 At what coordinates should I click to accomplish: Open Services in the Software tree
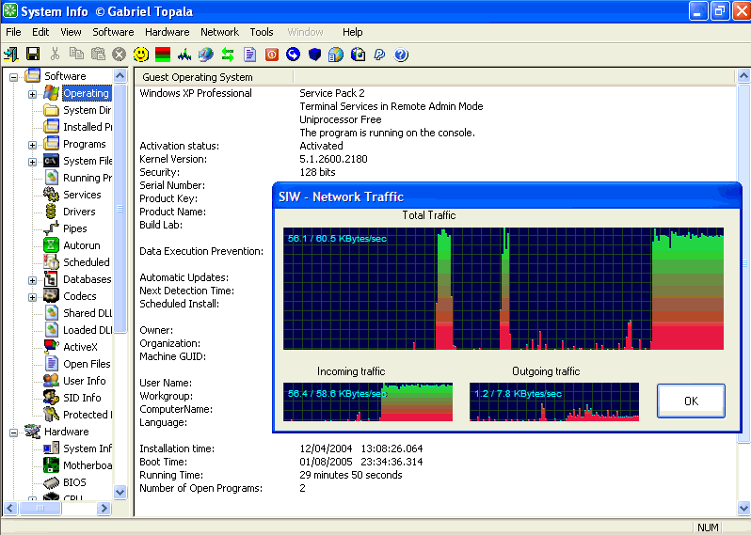(x=82, y=195)
